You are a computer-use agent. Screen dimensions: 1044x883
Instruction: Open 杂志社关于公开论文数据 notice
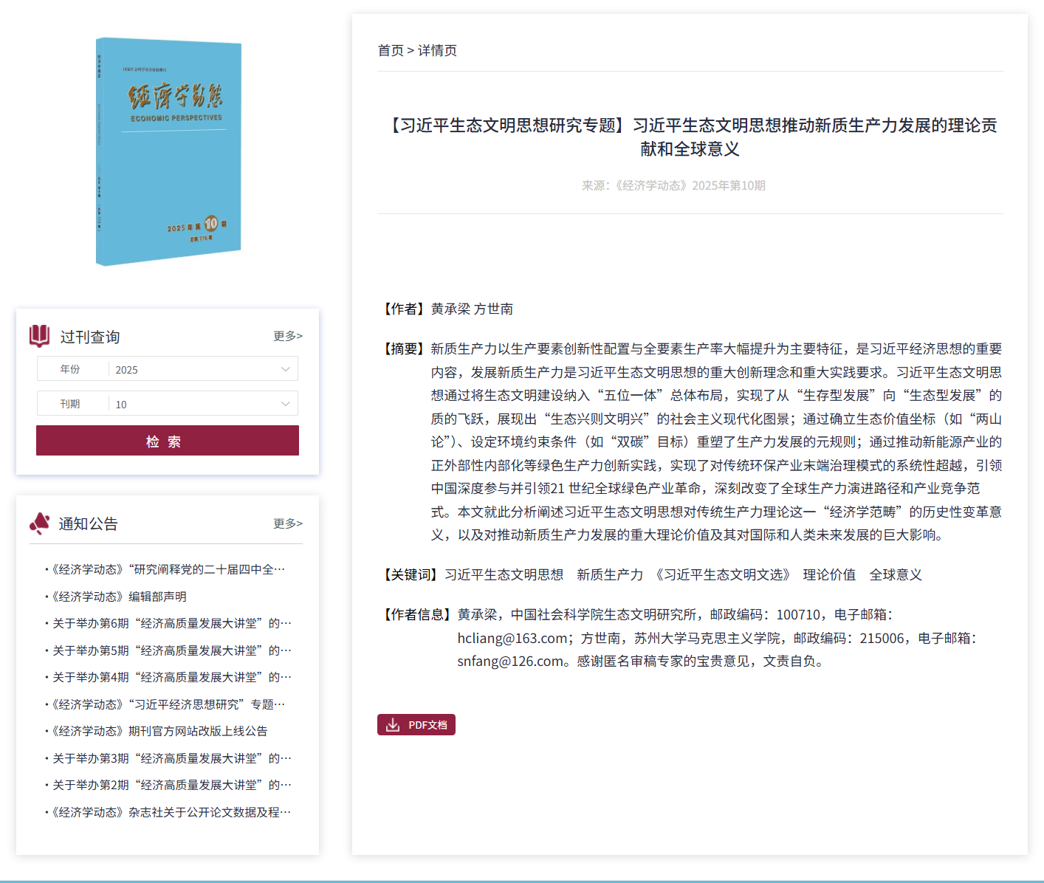(171, 812)
